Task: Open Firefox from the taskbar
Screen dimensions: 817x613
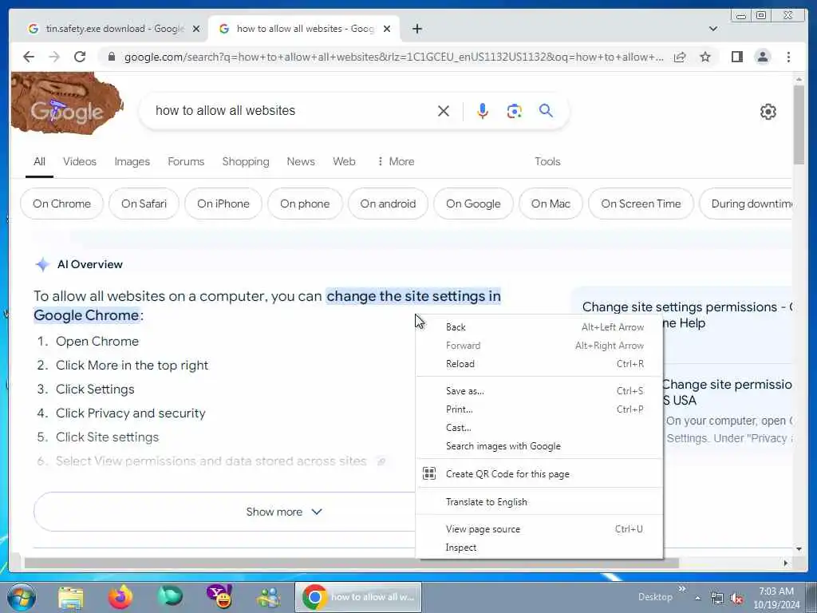Action: click(x=120, y=597)
